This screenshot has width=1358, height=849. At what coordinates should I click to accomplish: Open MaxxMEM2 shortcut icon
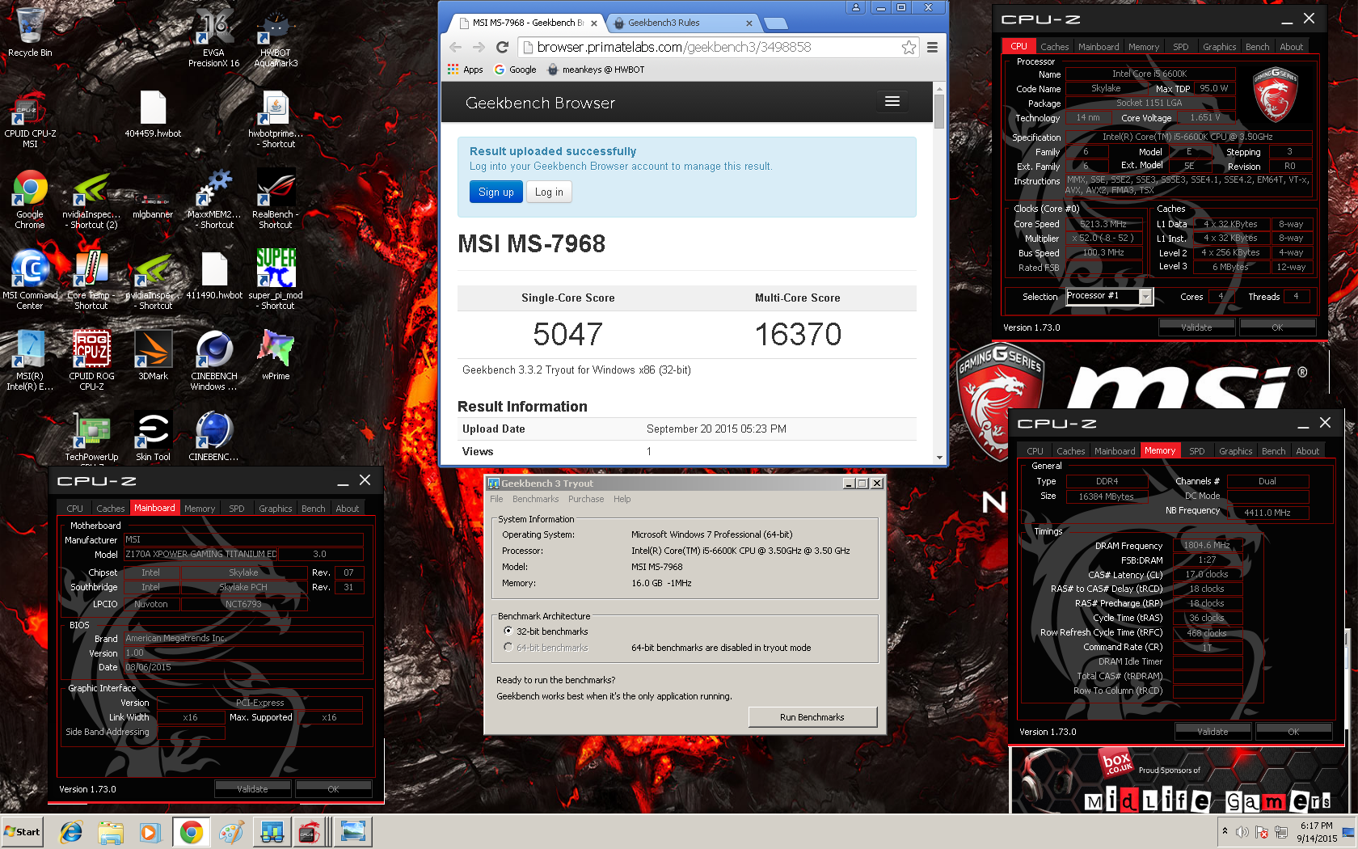[x=214, y=199]
